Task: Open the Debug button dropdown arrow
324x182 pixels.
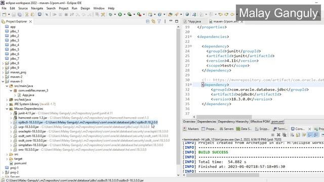Action: 115,15
